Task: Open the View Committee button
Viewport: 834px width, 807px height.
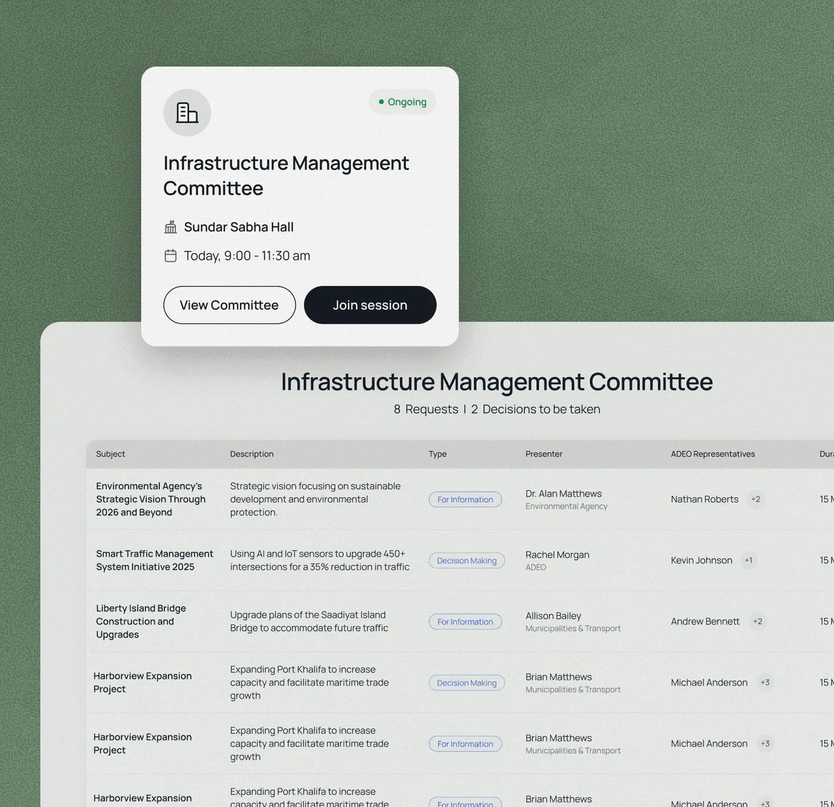Action: (230, 305)
